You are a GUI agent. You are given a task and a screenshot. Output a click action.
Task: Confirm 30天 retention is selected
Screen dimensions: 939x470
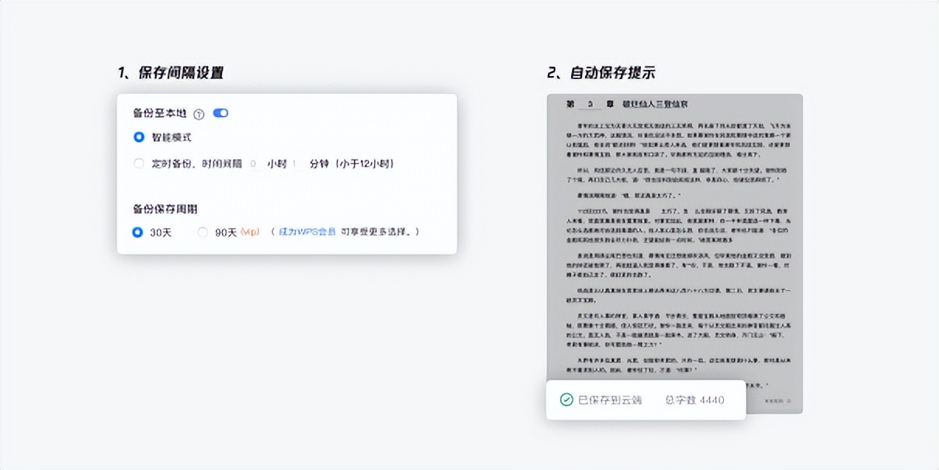pos(136,233)
